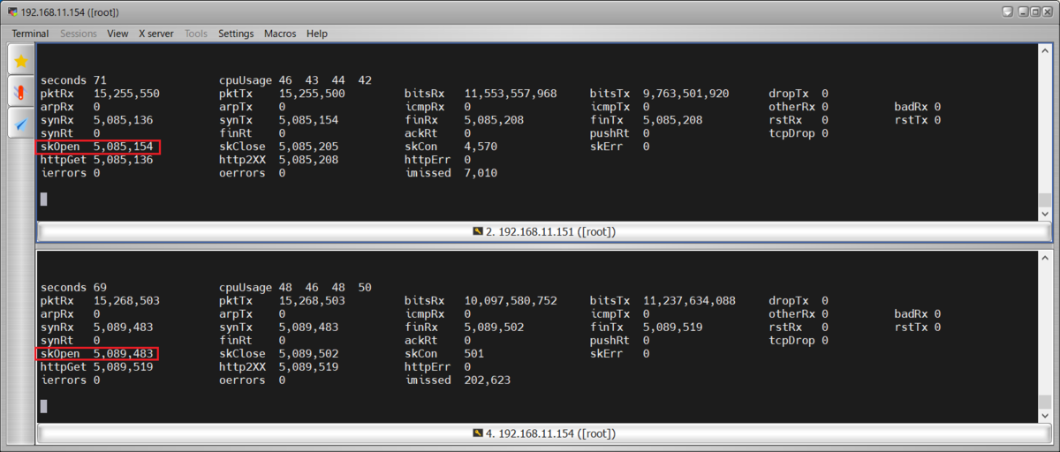Screen dimensions: 1060x452
Task: Click the ierrors label in bottom terminal
Action: tap(64, 380)
